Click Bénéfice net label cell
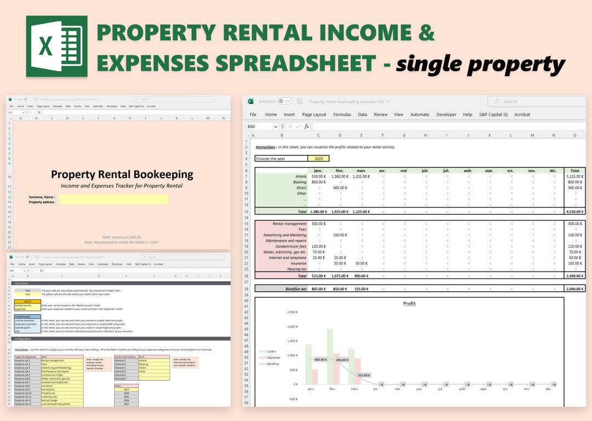This screenshot has width=592, height=421. (282, 289)
